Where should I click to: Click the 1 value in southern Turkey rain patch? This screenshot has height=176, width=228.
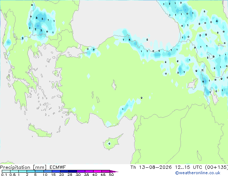123,109
